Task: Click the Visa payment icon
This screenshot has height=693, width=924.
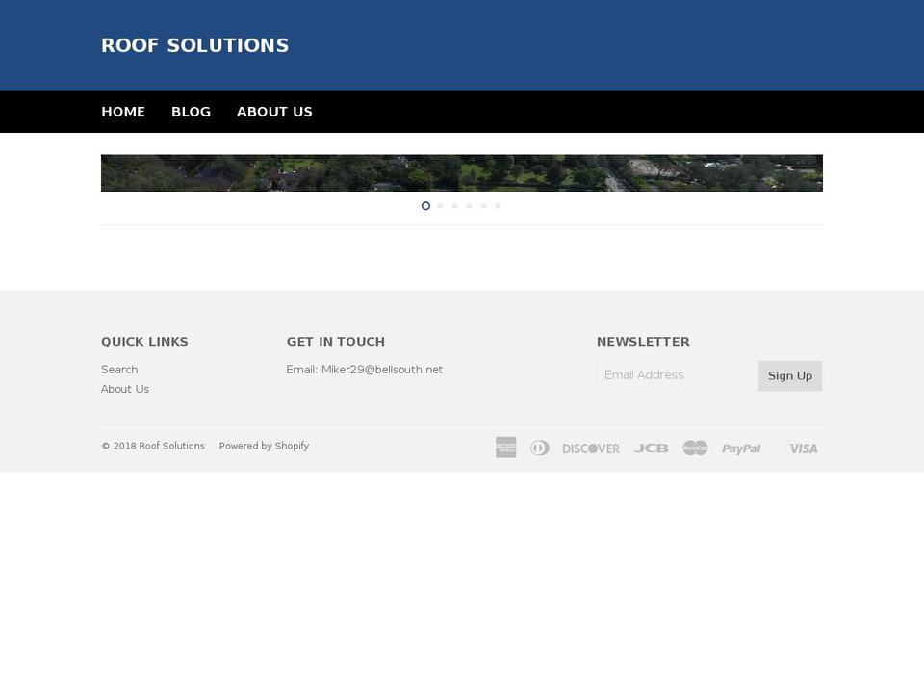Action: click(804, 449)
